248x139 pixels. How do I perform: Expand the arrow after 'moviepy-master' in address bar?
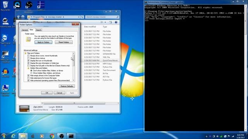pos(64,17)
